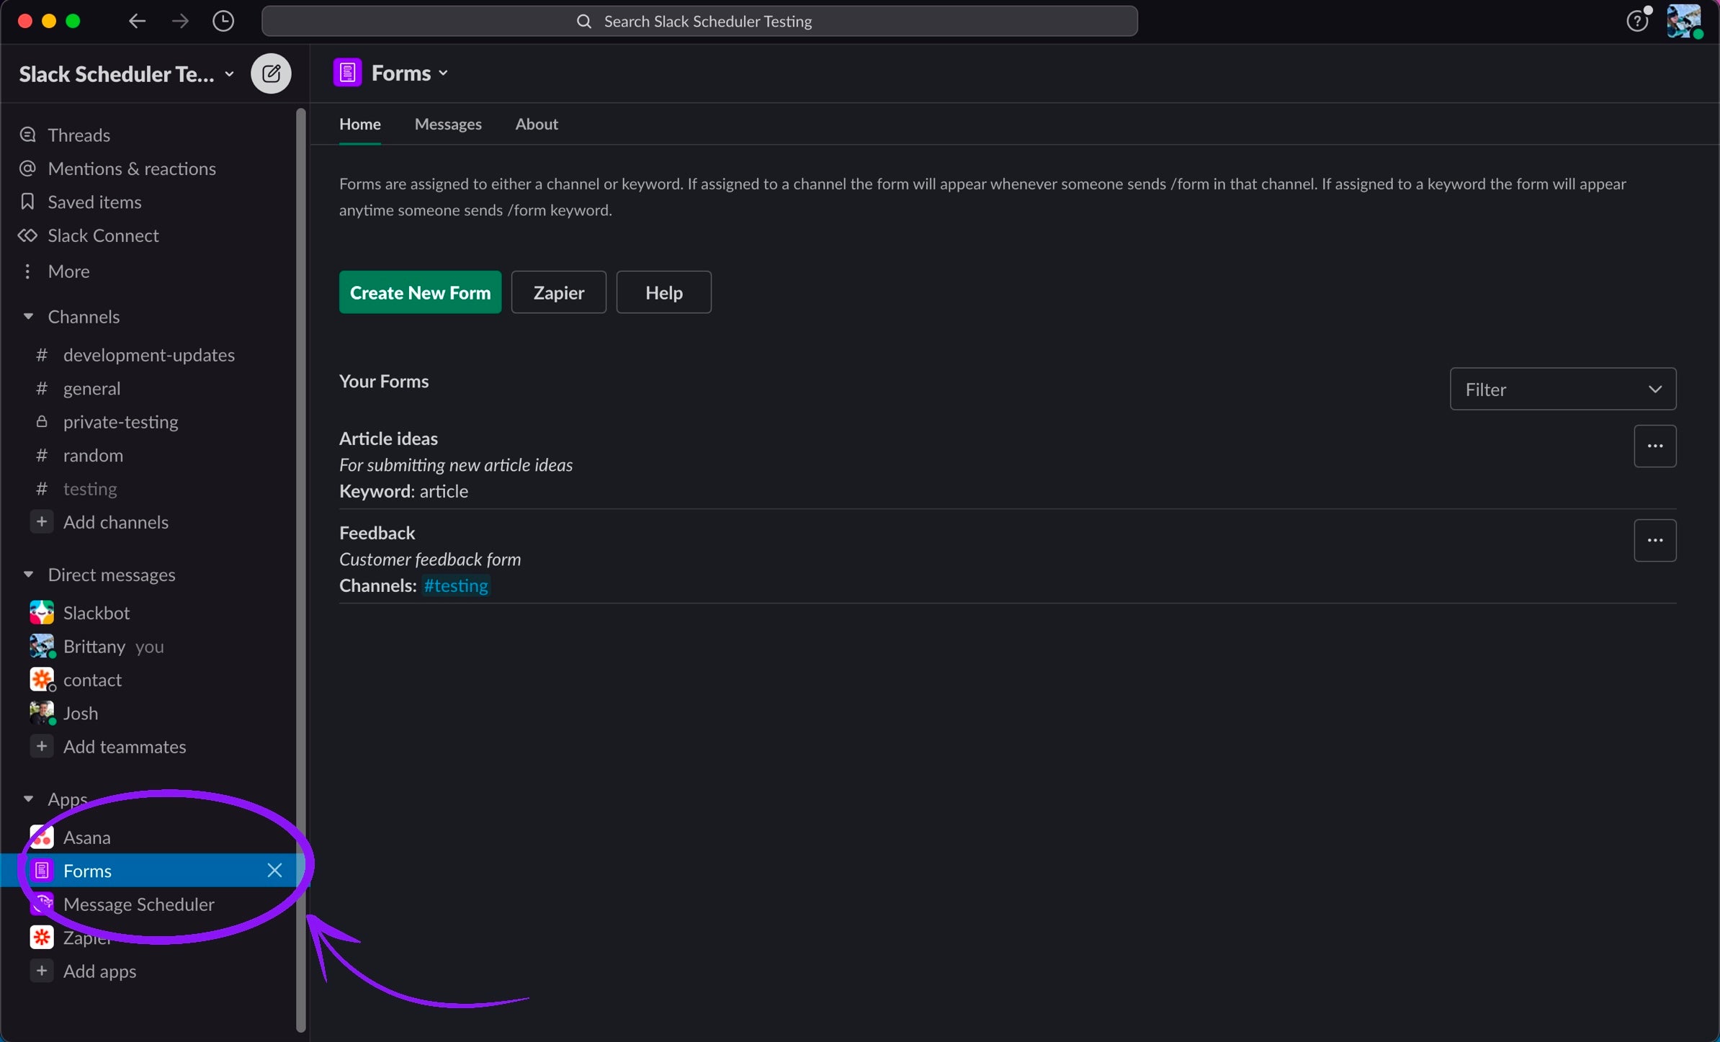The width and height of the screenshot is (1720, 1042).
Task: Click Create New Form button
Action: (x=420, y=292)
